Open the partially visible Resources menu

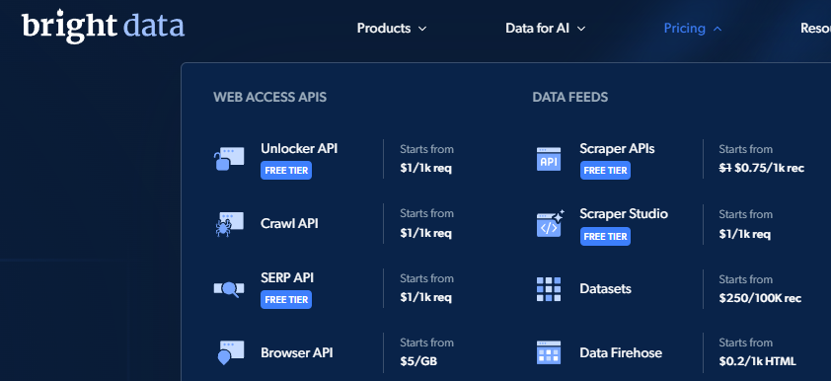tap(815, 28)
